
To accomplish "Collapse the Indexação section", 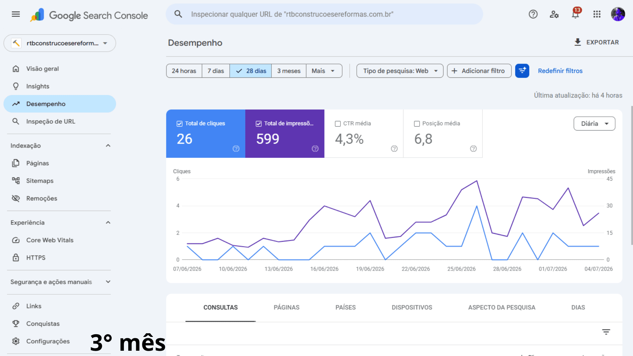I will coord(108,146).
